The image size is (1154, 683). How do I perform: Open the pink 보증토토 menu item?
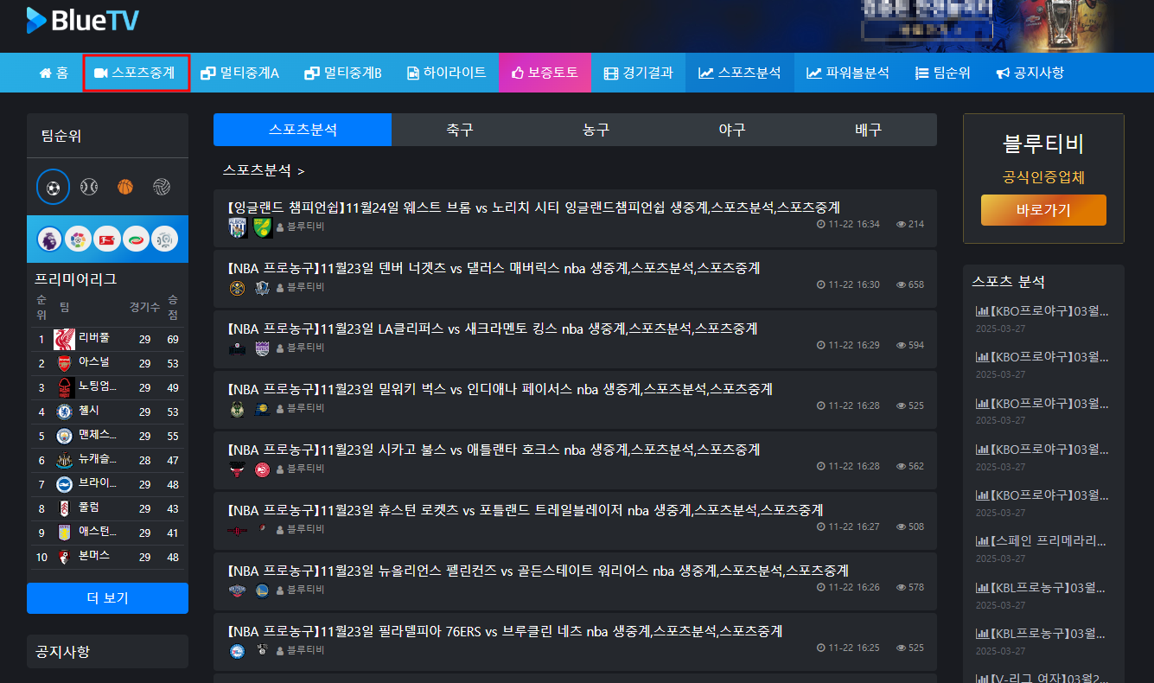(x=545, y=73)
